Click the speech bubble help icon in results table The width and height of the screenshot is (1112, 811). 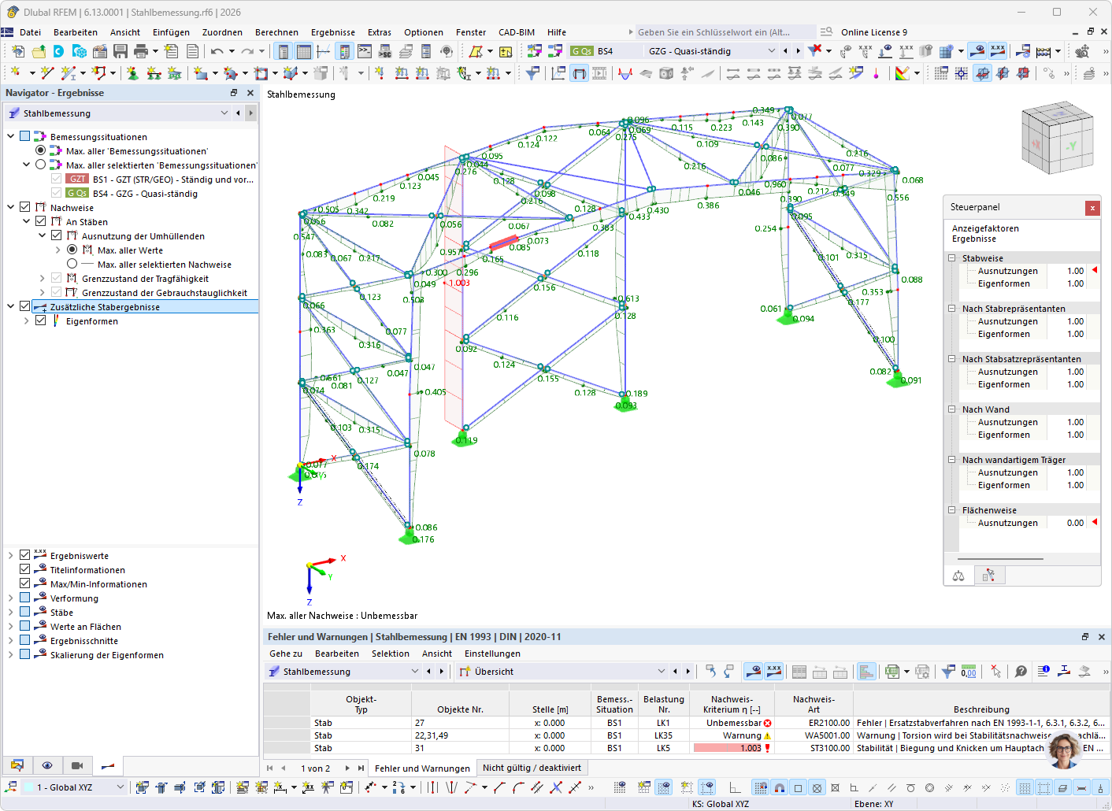[1021, 672]
